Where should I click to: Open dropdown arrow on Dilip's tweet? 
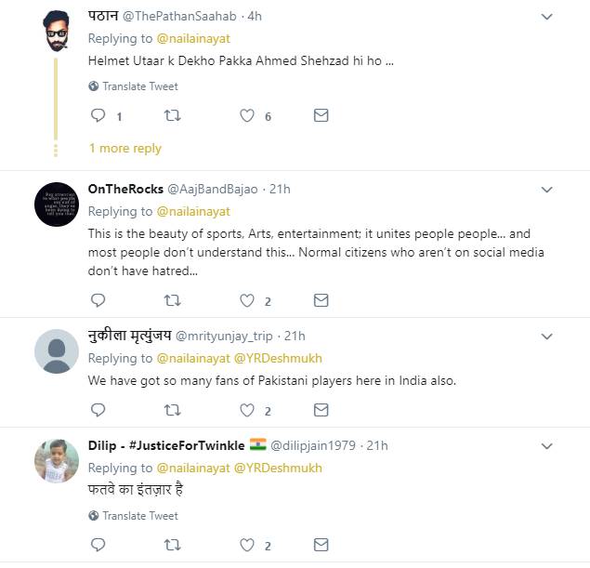(547, 446)
